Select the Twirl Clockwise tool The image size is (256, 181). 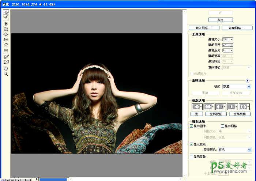click(6, 24)
